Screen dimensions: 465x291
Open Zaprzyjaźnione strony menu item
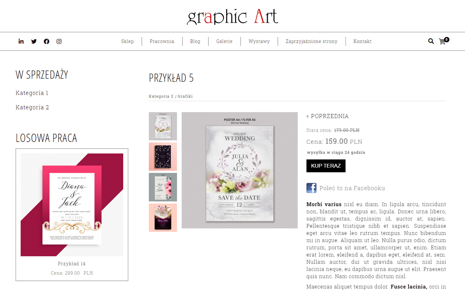[312, 41]
